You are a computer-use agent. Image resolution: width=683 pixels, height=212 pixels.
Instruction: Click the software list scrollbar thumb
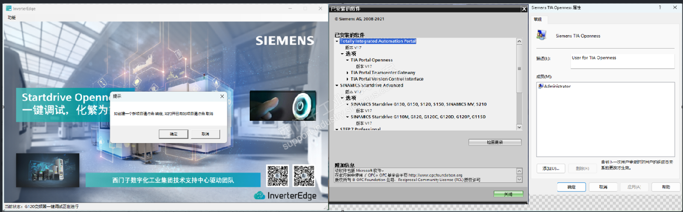(519, 68)
